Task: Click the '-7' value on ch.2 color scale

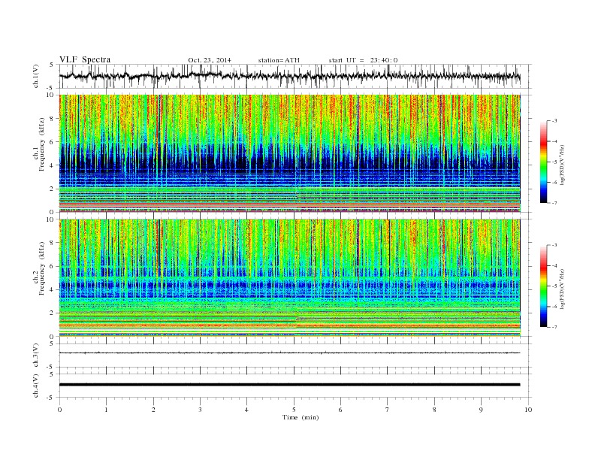Action: tap(554, 327)
